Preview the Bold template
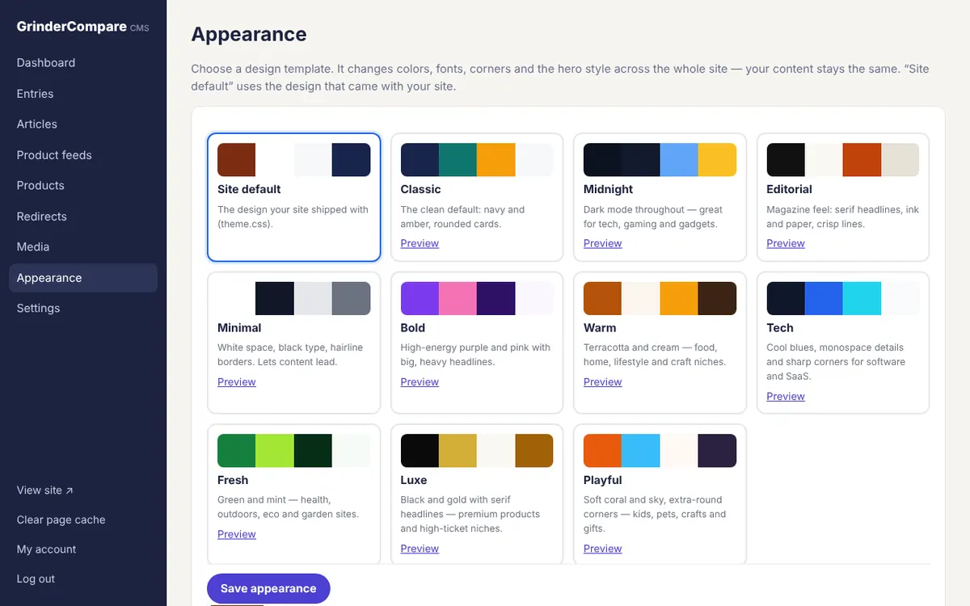The height and width of the screenshot is (606, 970). coord(420,382)
